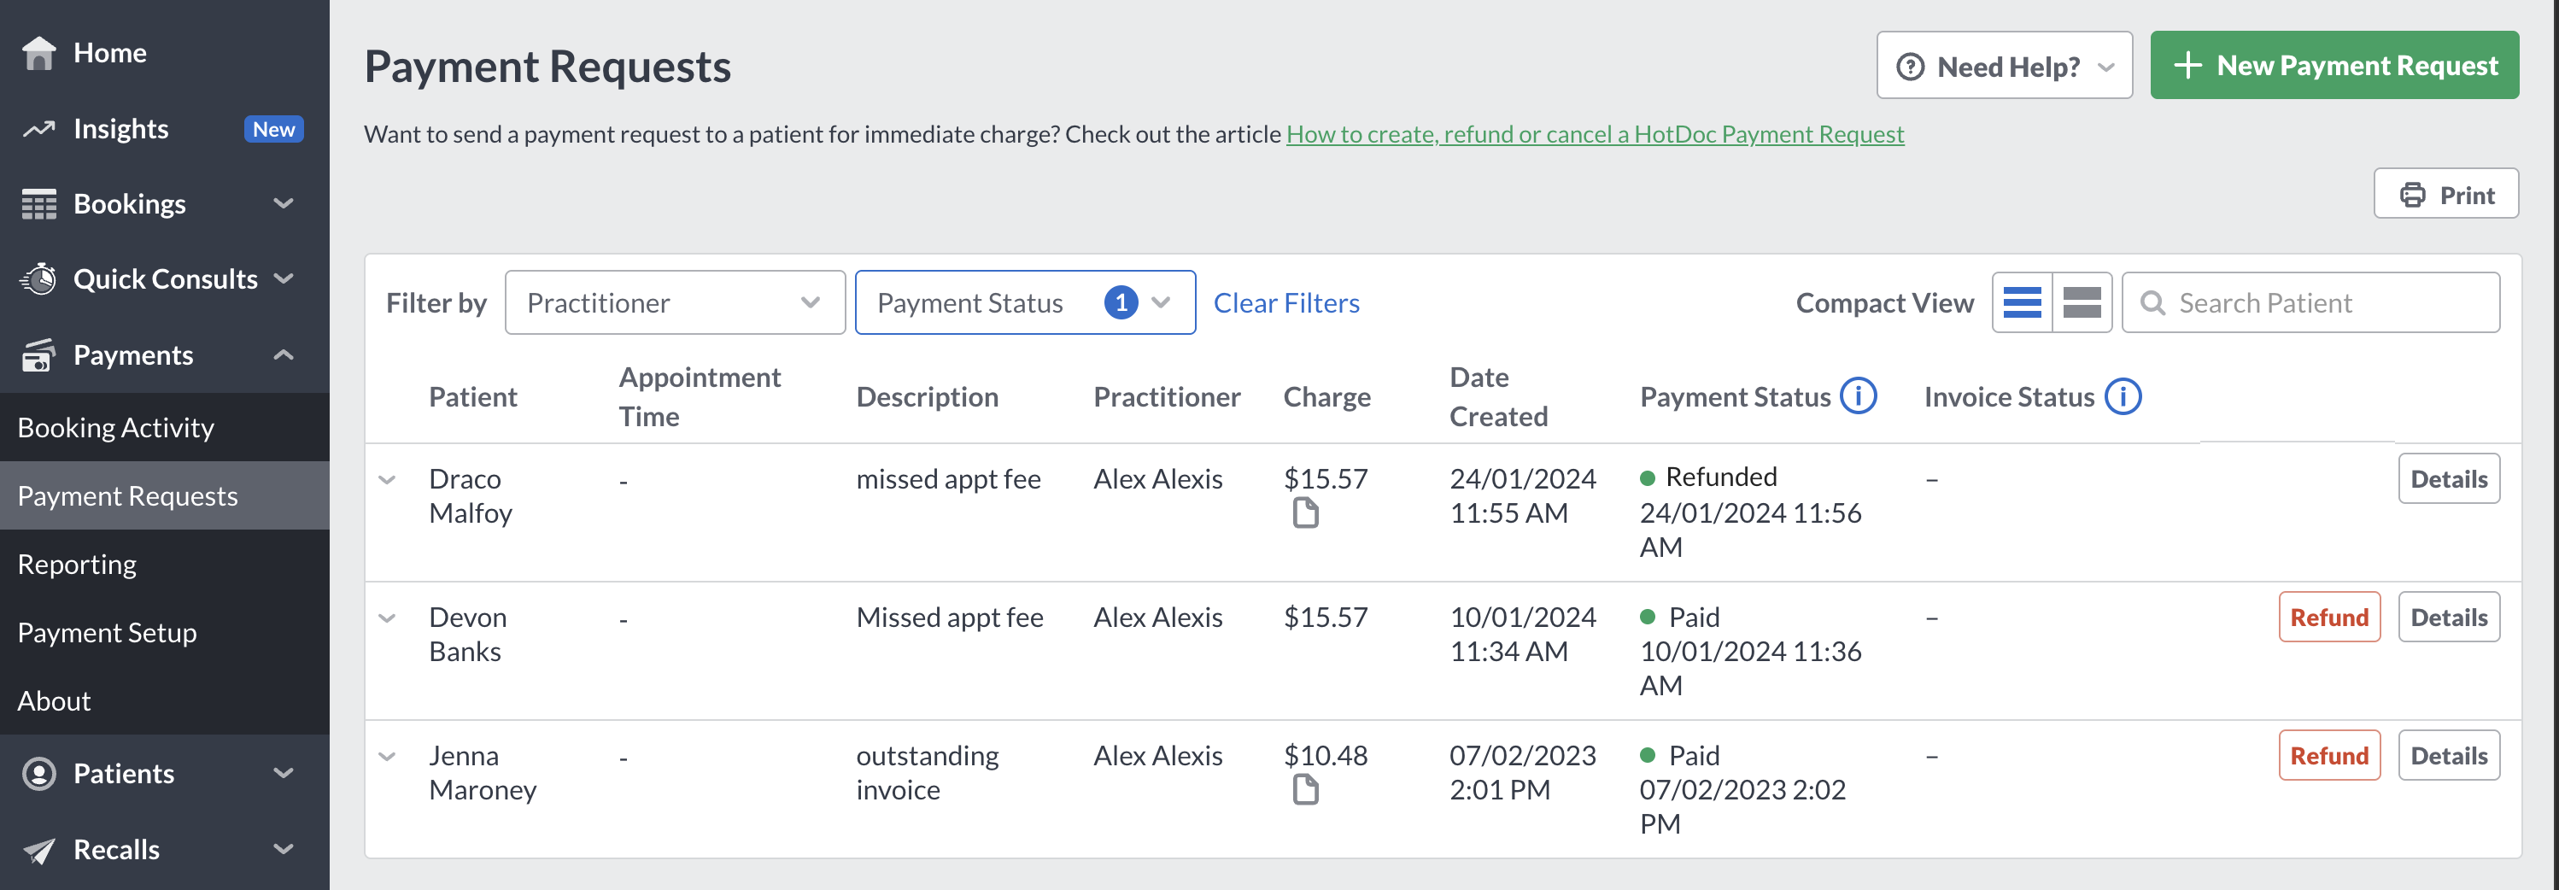Screen dimensions: 2559x890
Task: Refund Devon Banks' payment
Action: pyautogui.click(x=2328, y=618)
